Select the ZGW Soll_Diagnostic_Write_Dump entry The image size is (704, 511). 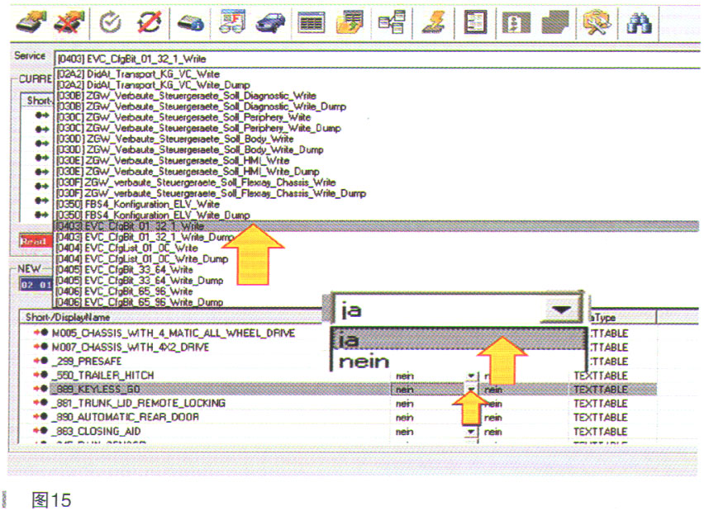tap(201, 106)
